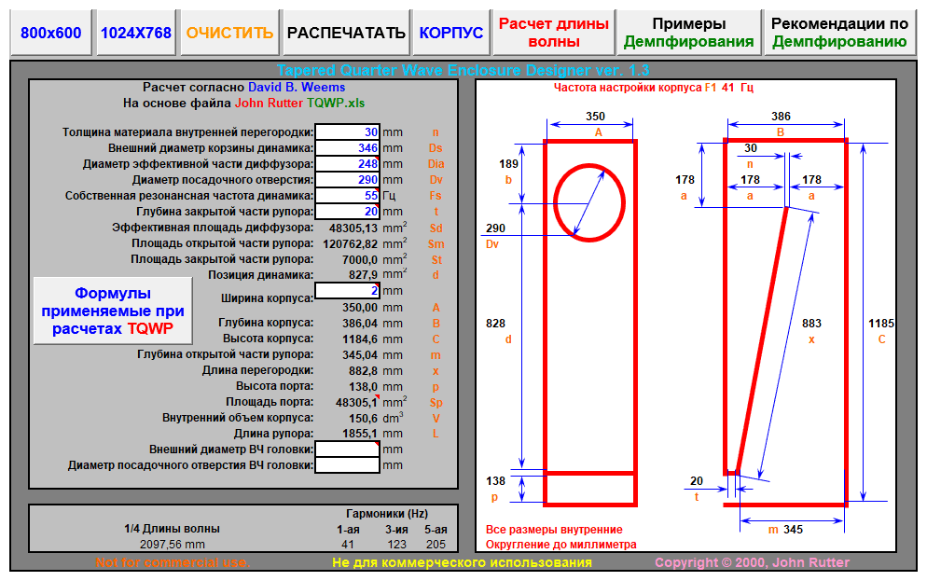The image size is (927, 581).
Task: Open Расчет длины волны calculator
Action: coord(554,33)
